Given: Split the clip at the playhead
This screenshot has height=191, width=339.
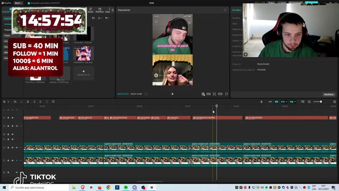Looking at the screenshot, I should pyautogui.click(x=28, y=102).
